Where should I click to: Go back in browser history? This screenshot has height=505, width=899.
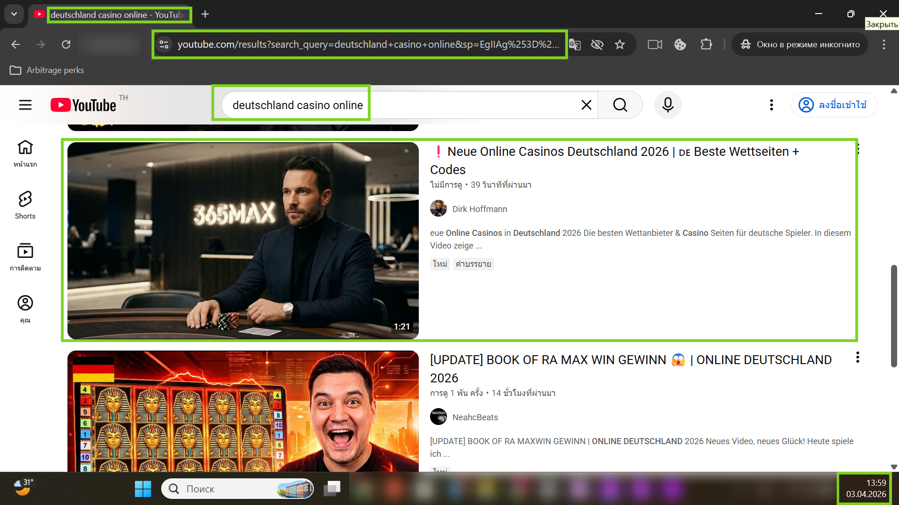point(15,44)
